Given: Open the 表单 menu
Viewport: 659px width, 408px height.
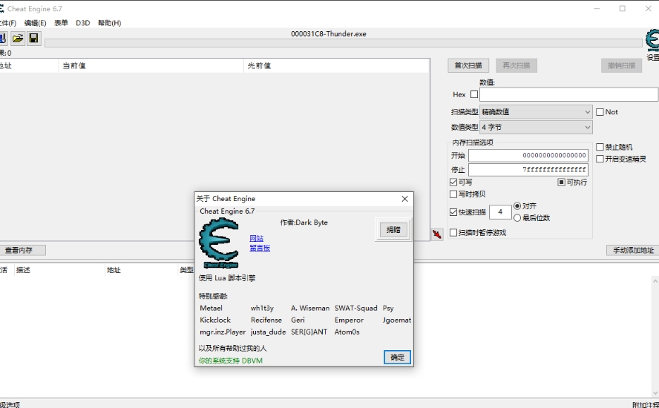Looking at the screenshot, I should 61,23.
